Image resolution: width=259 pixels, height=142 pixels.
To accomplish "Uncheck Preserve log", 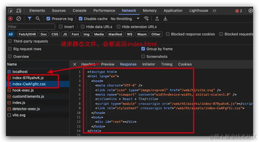I will pyautogui.click(x=48, y=19).
